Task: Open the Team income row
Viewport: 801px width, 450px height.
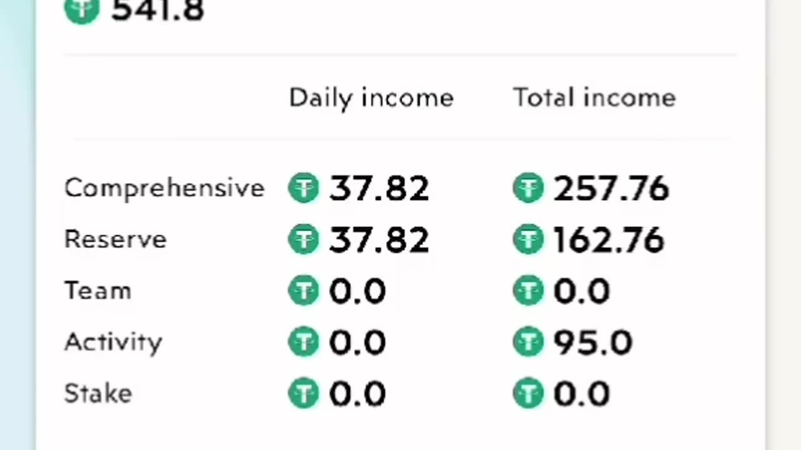Action: pos(98,291)
